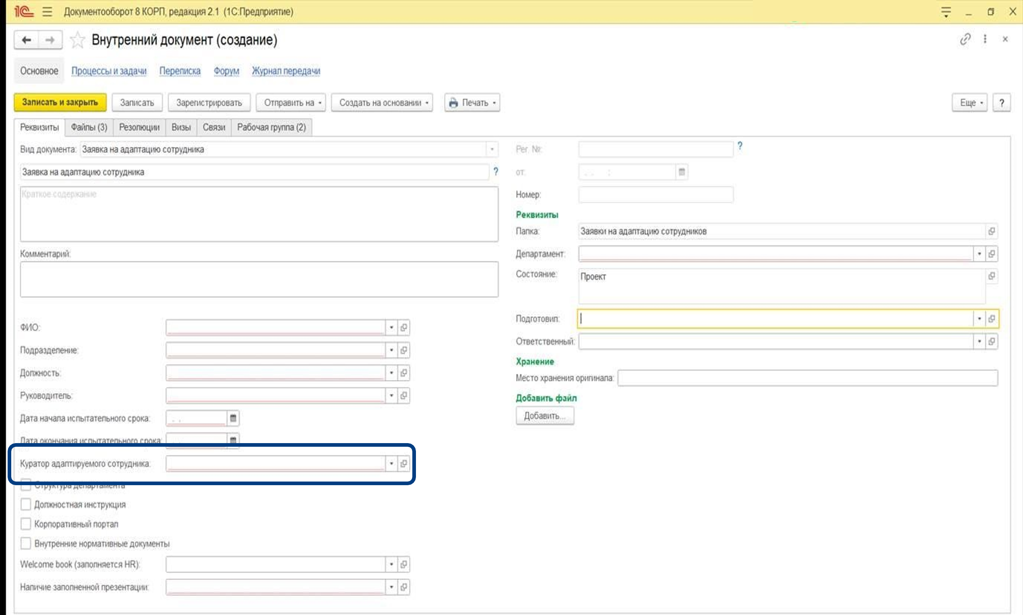
Task: Switch to the Визы tab
Action: 181,127
